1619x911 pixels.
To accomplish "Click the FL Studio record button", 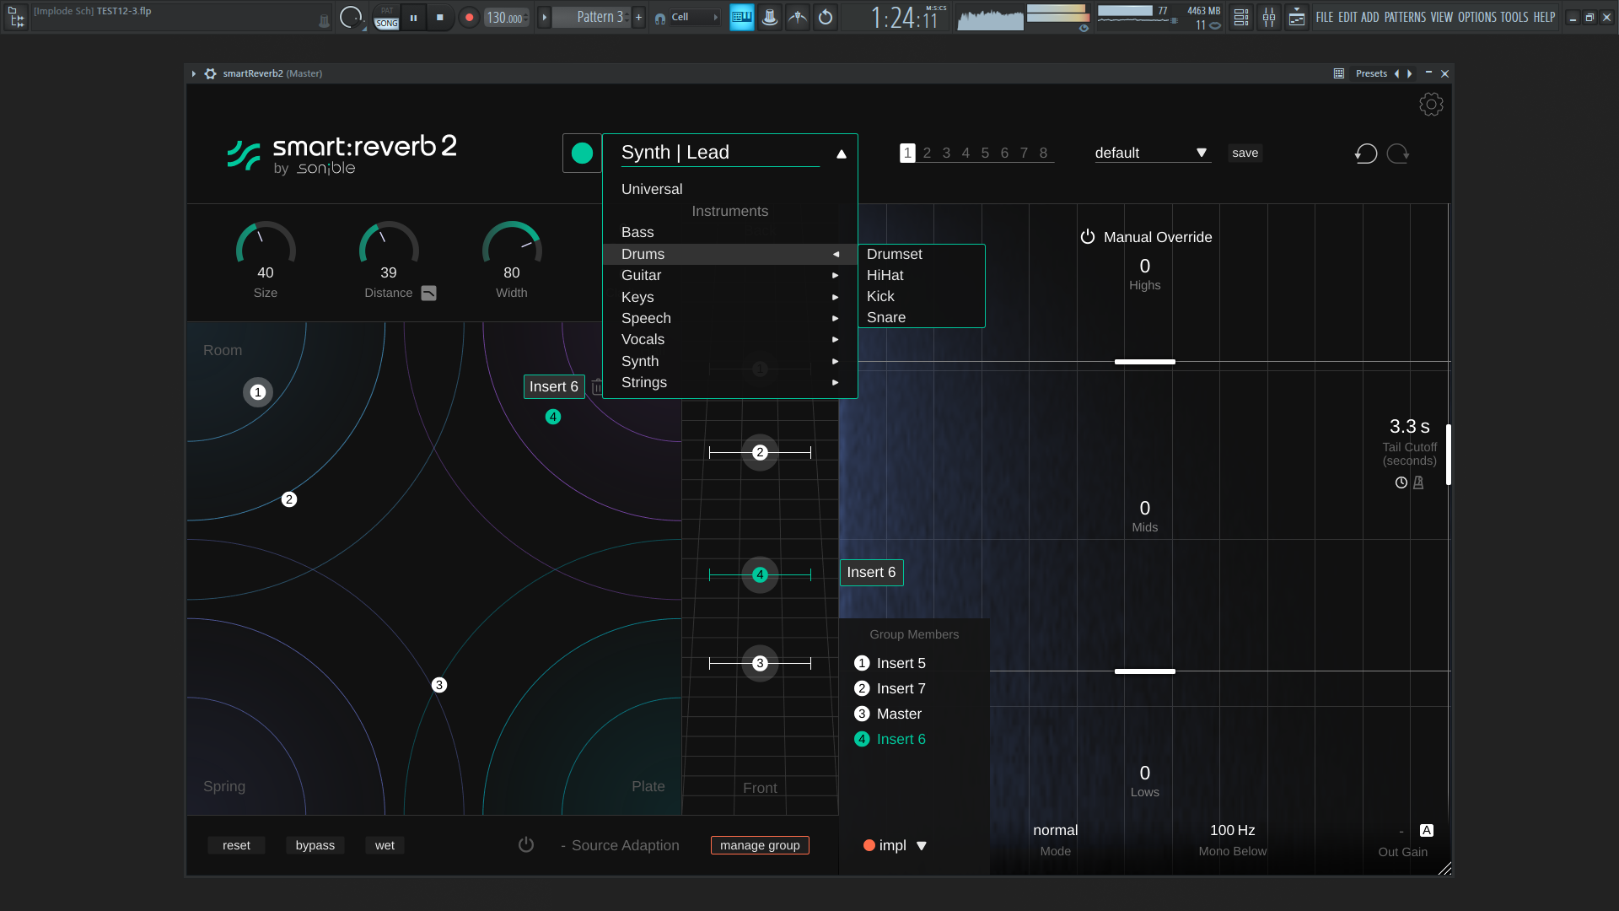I will point(470,17).
